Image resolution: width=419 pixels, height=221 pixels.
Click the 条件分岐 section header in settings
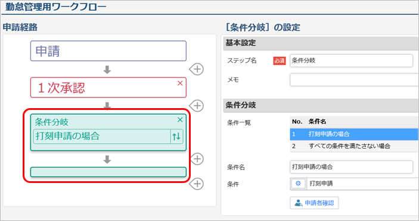tap(321, 105)
